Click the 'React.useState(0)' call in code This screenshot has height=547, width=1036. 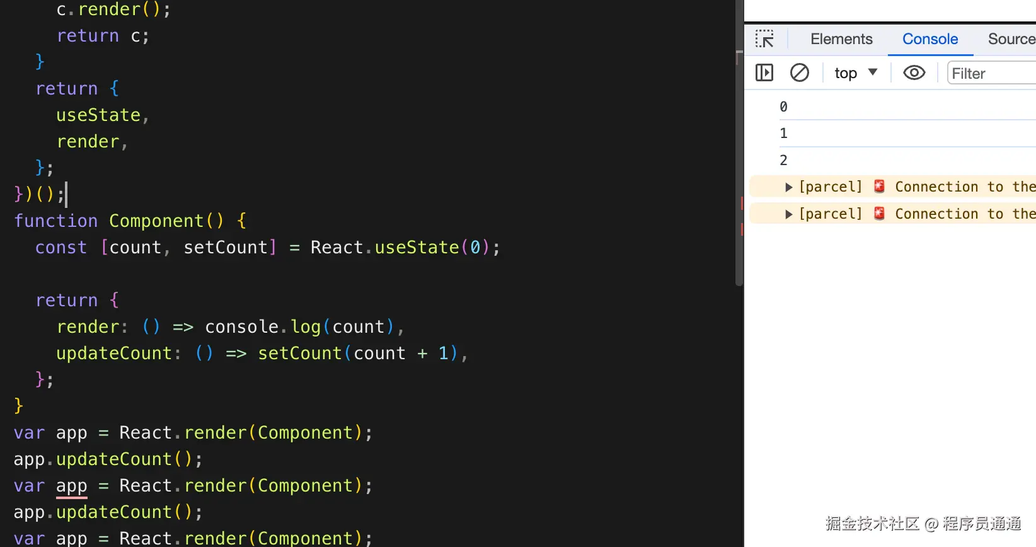click(400, 247)
